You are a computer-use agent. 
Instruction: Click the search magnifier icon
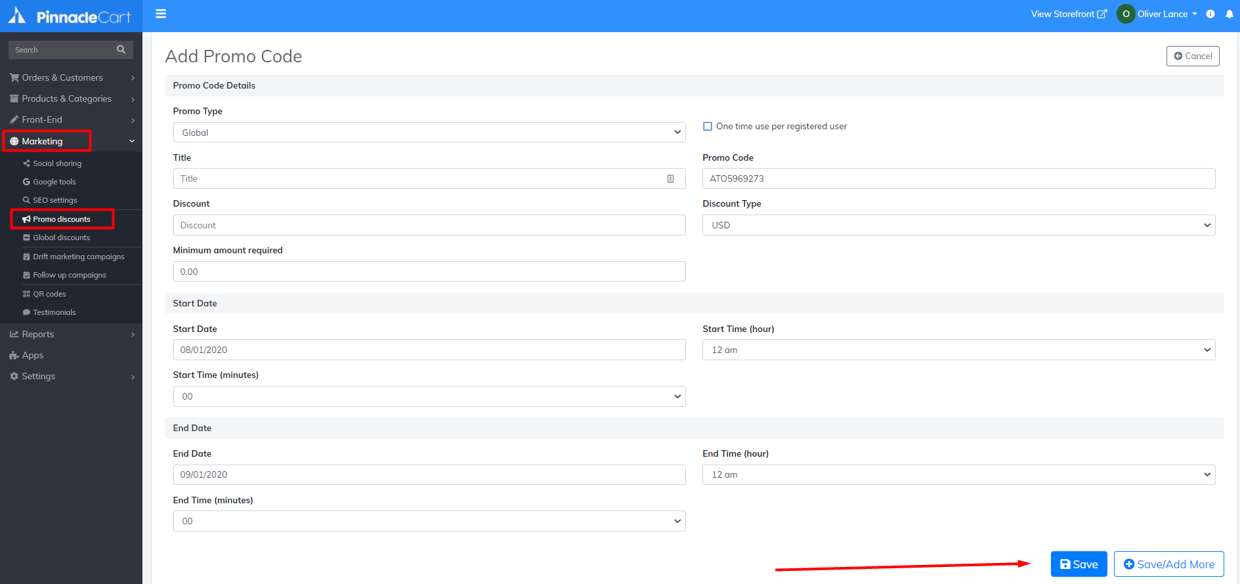pyautogui.click(x=121, y=49)
